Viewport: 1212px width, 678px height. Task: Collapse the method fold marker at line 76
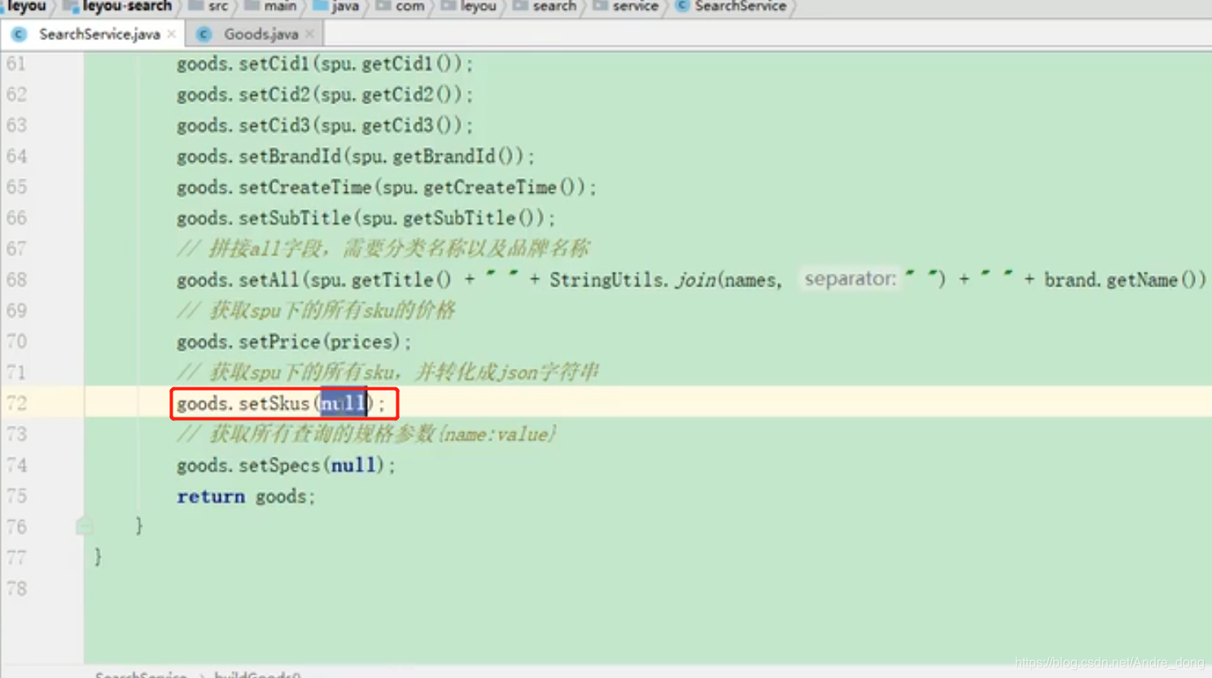pyautogui.click(x=84, y=526)
